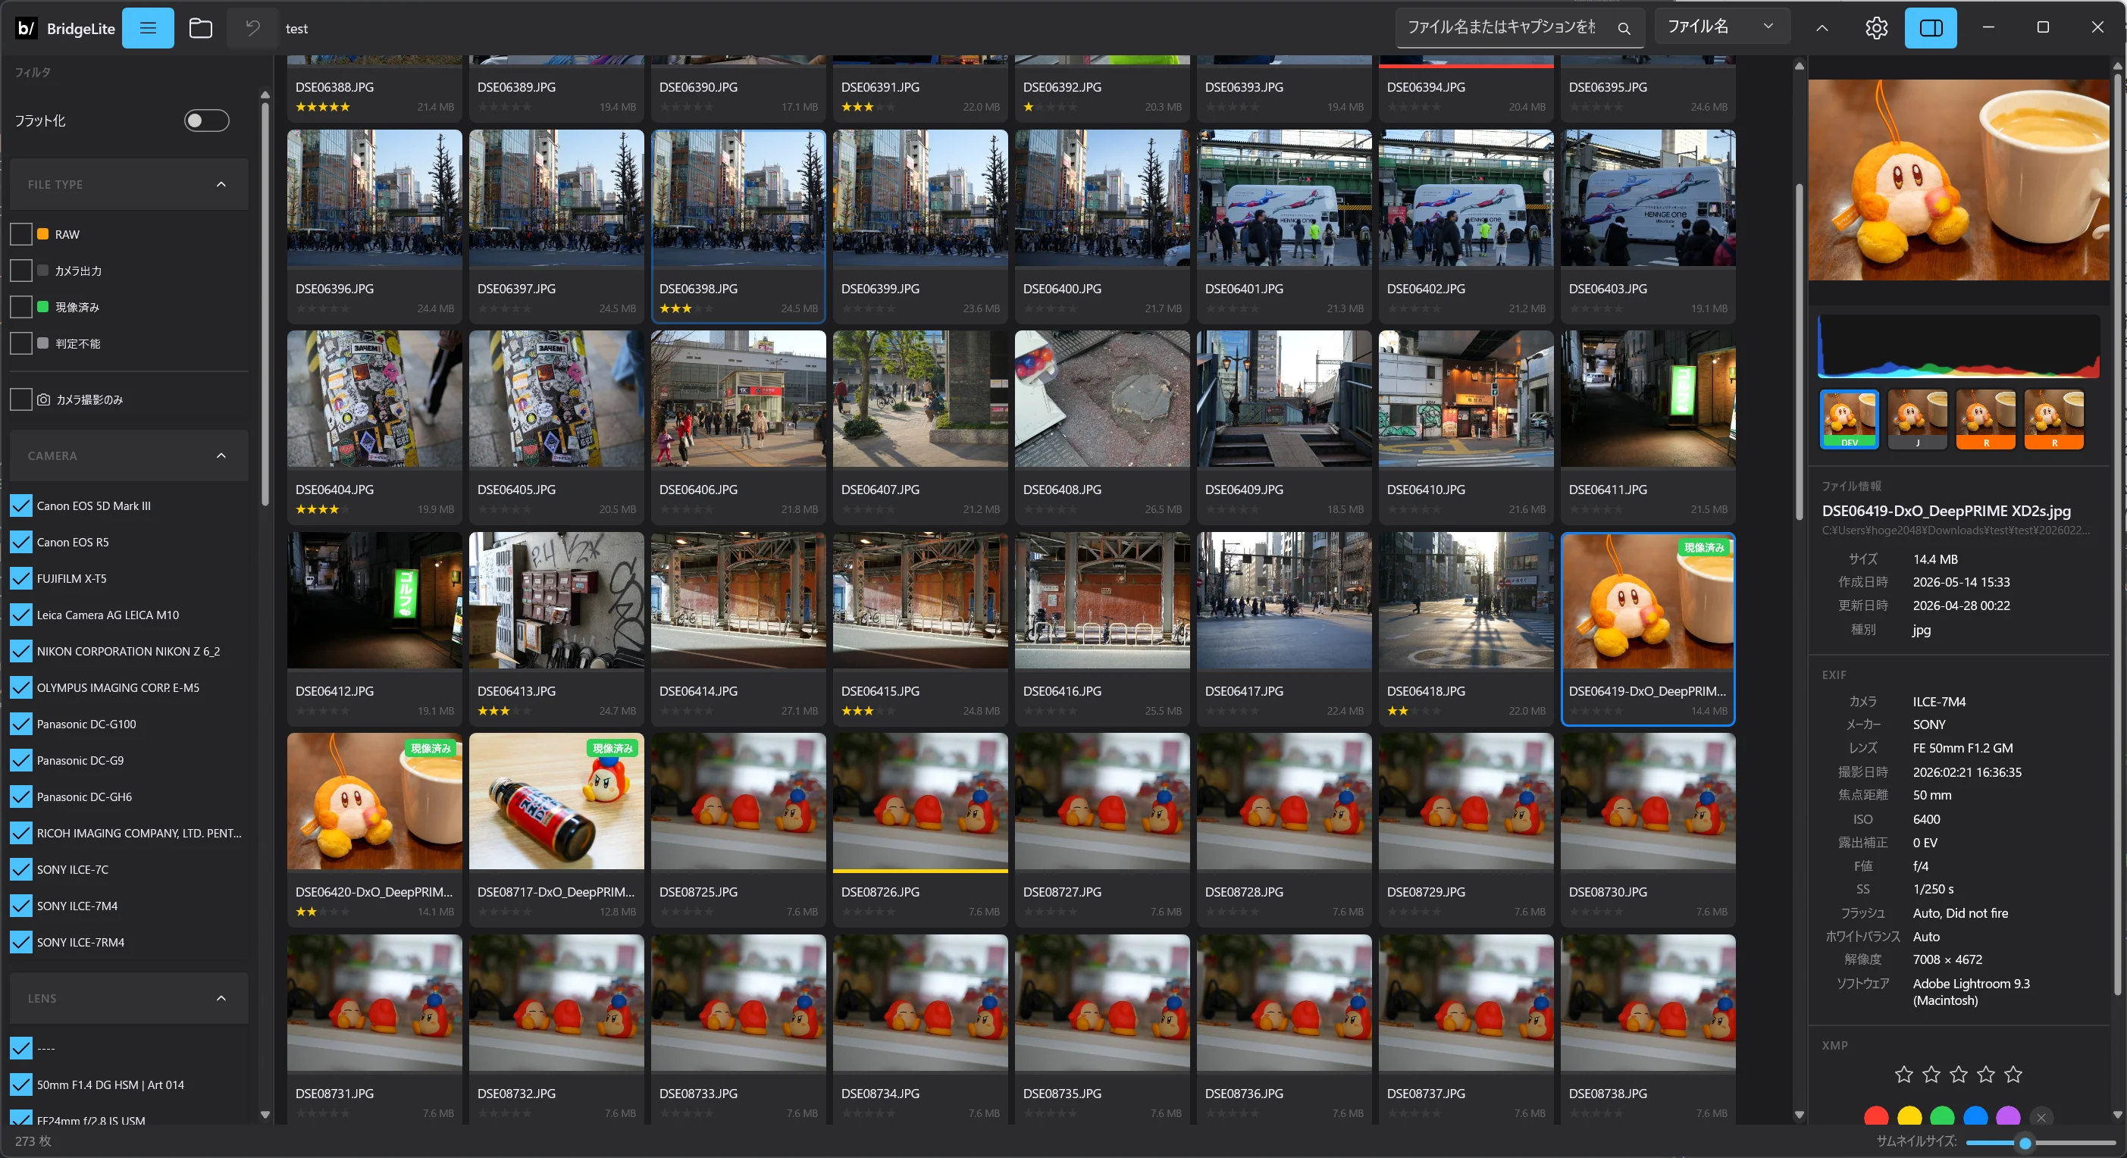This screenshot has height=1158, width=2127.
Task: Toggle sort direction arrow icon
Action: tap(1822, 28)
